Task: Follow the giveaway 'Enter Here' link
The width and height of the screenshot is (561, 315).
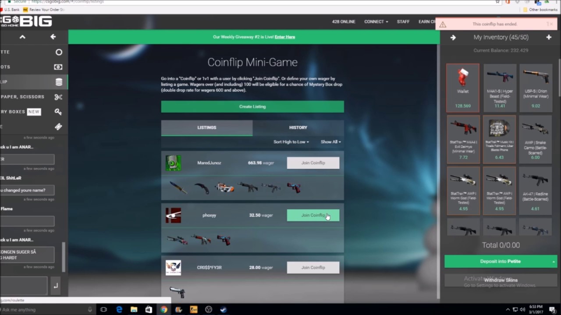Action: [285, 37]
